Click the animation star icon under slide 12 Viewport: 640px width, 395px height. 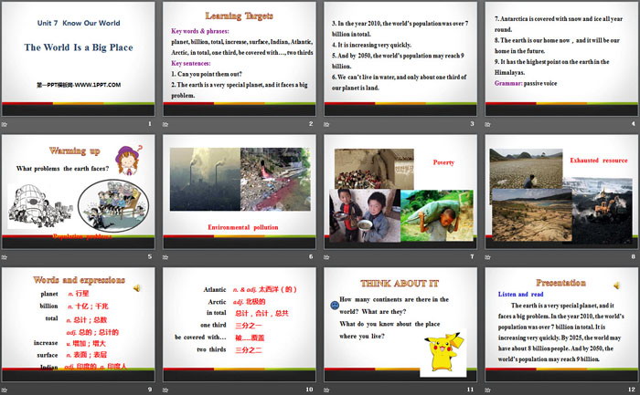coord(487,390)
